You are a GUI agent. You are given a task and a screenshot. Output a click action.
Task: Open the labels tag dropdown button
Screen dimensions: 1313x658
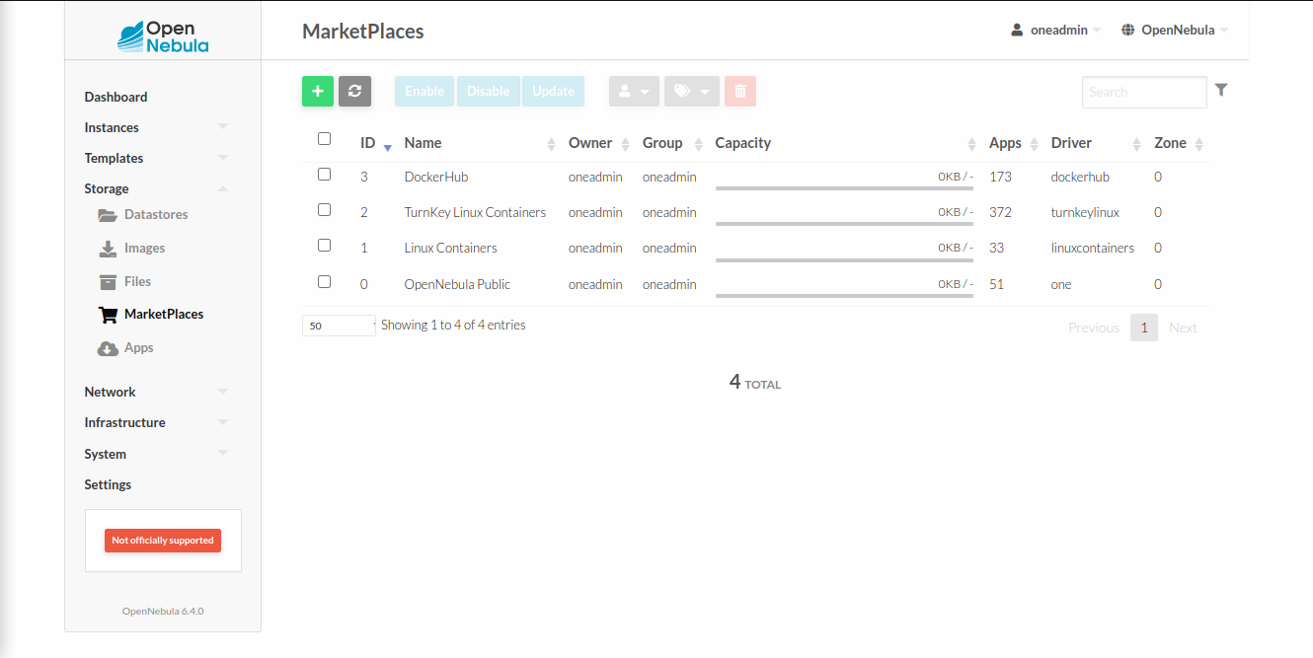click(x=692, y=91)
